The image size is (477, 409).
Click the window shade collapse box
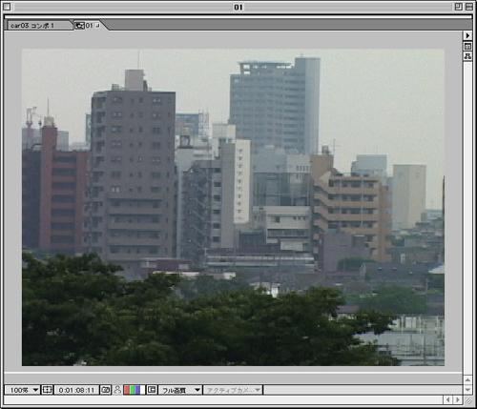coord(469,7)
